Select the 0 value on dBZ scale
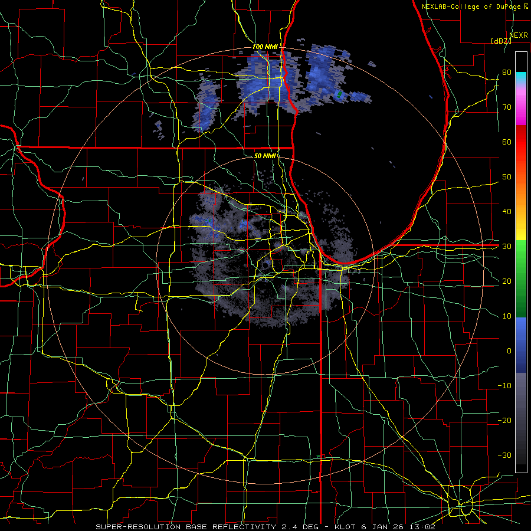531x531 pixels. click(x=509, y=351)
